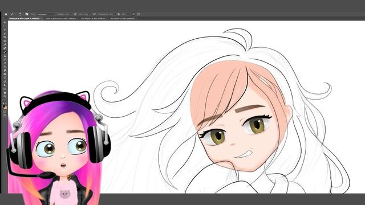
Task: Open the brush tool preset picker
Action: pos(12,14)
